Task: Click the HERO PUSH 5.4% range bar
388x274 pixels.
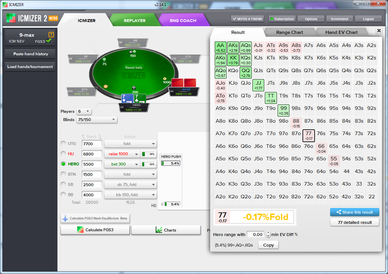Action: [170, 163]
